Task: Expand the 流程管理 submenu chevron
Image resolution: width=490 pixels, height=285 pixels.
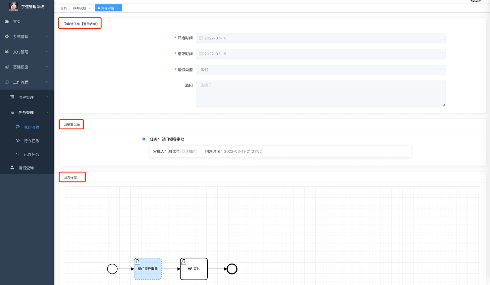Action: click(x=47, y=97)
